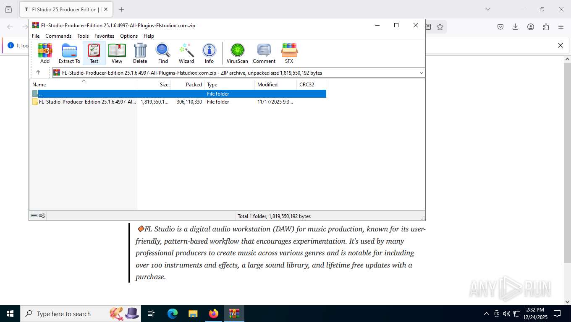
Task: Open the Tools menu
Action: tap(83, 36)
